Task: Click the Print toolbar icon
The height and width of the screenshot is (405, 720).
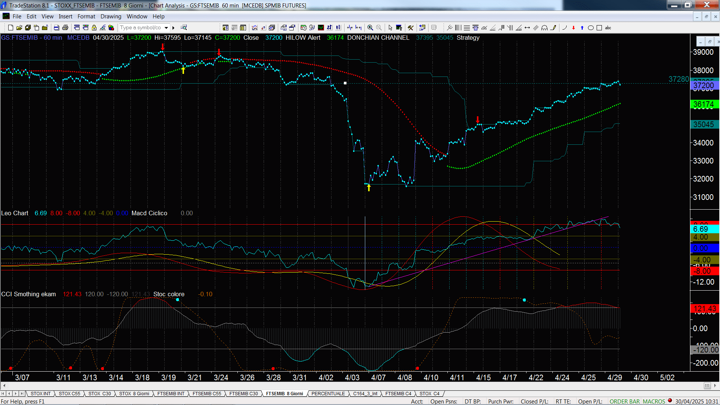Action: pos(65,27)
